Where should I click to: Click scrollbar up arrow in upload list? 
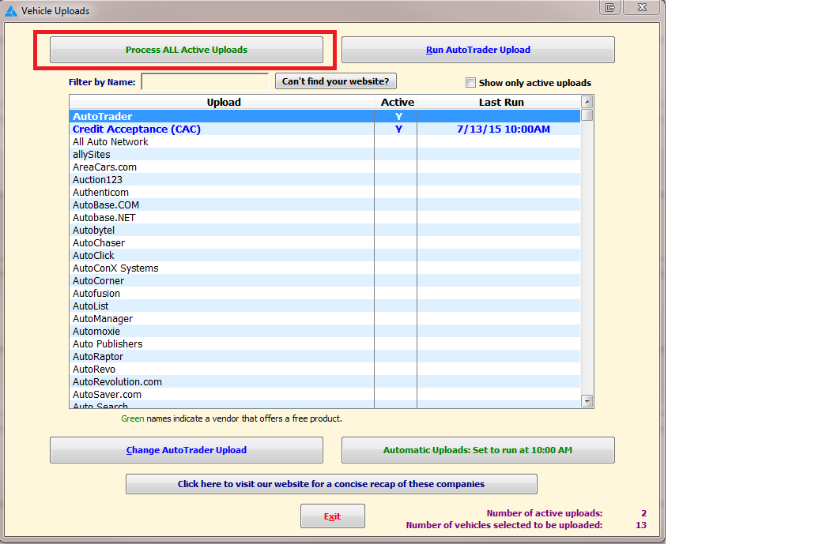(x=587, y=102)
